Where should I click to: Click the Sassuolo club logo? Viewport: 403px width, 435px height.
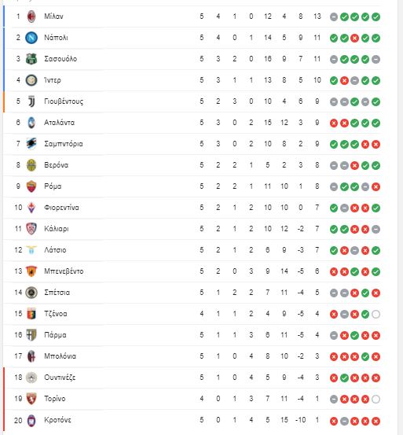31,59
